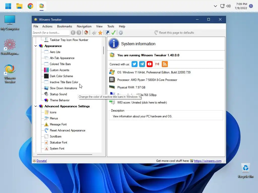Select Slow Down Animations tweak

(63, 88)
